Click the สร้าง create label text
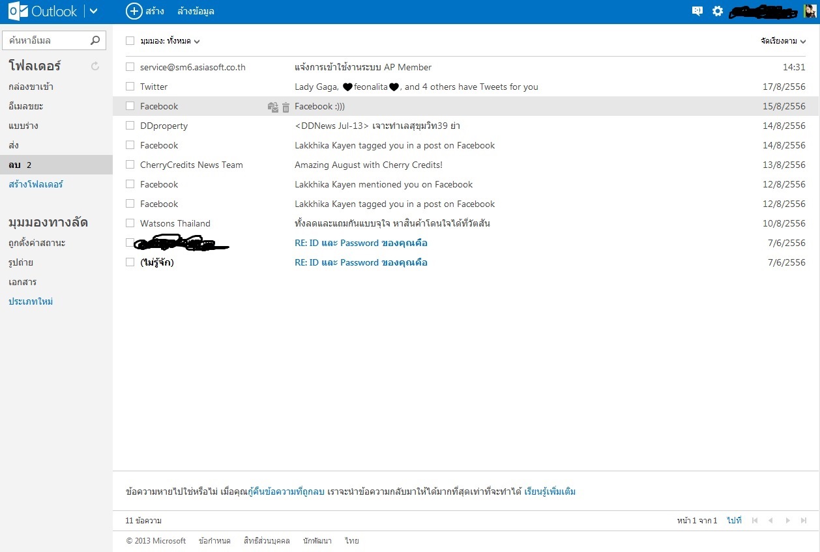Viewport: 820px width, 552px height. pyautogui.click(x=155, y=11)
